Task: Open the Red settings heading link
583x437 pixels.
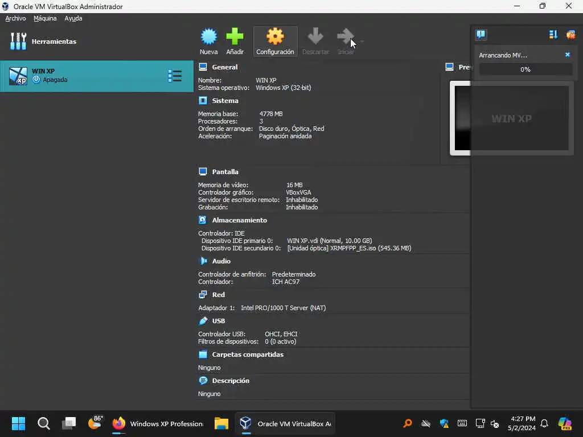Action: pos(218,295)
